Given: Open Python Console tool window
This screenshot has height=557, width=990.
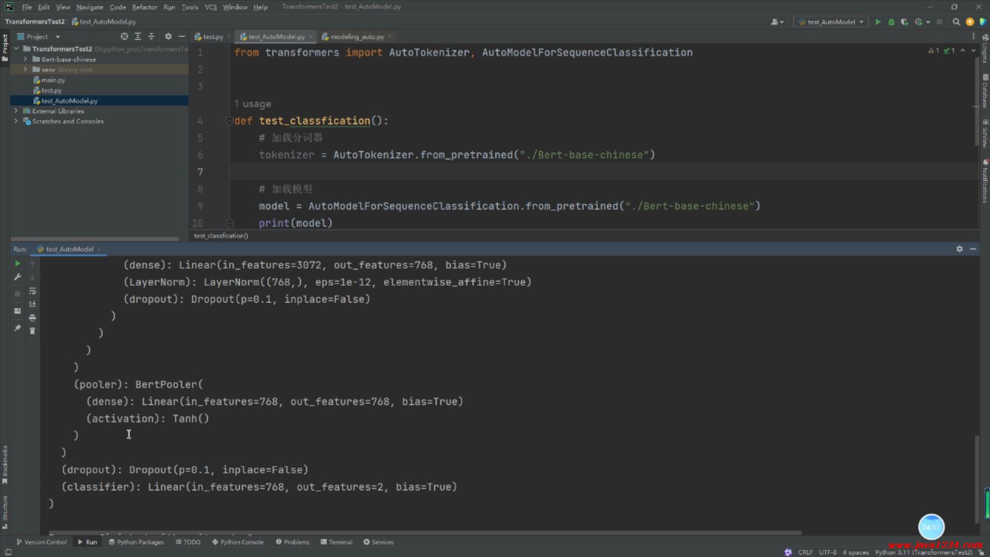Looking at the screenshot, I should 238,542.
